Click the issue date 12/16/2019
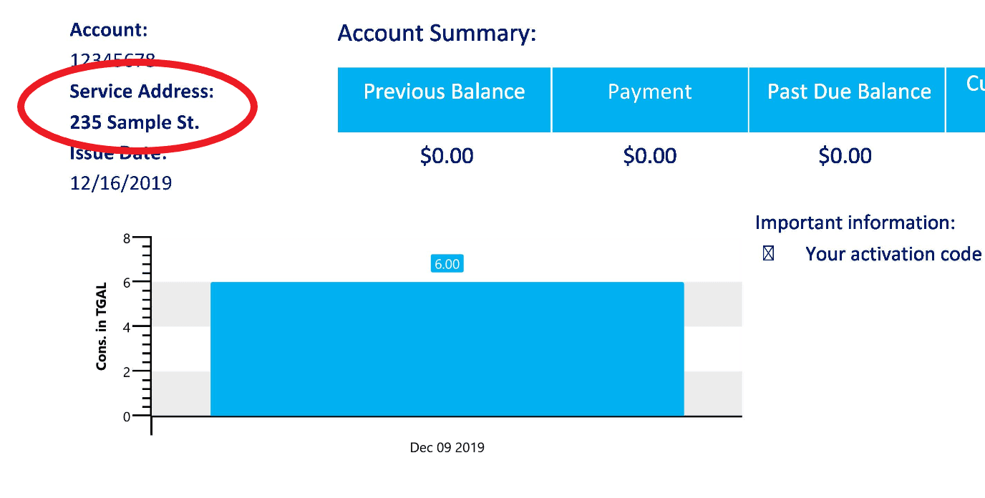Viewport: 985px width, 498px height. [121, 183]
